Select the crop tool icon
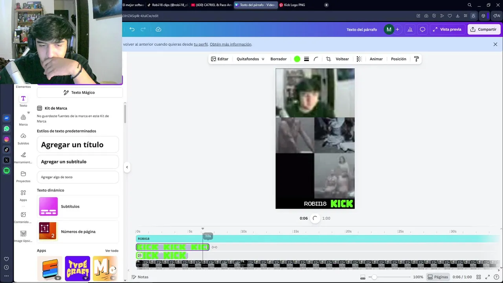Image resolution: width=503 pixels, height=283 pixels. [x=329, y=59]
